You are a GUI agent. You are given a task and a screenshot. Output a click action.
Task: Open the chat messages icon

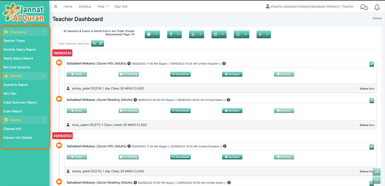coord(364,7)
